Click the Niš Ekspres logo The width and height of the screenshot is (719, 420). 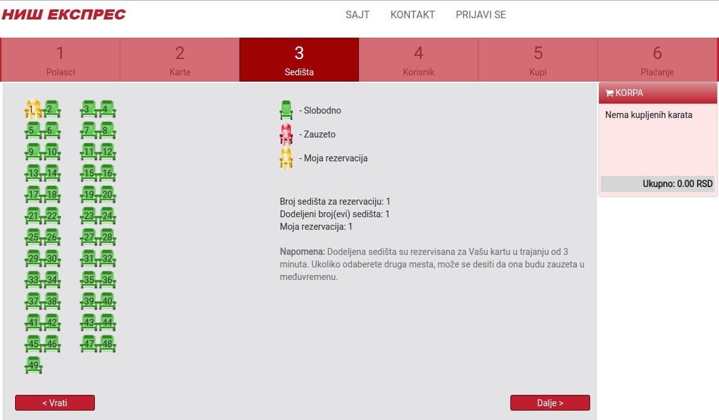63,14
